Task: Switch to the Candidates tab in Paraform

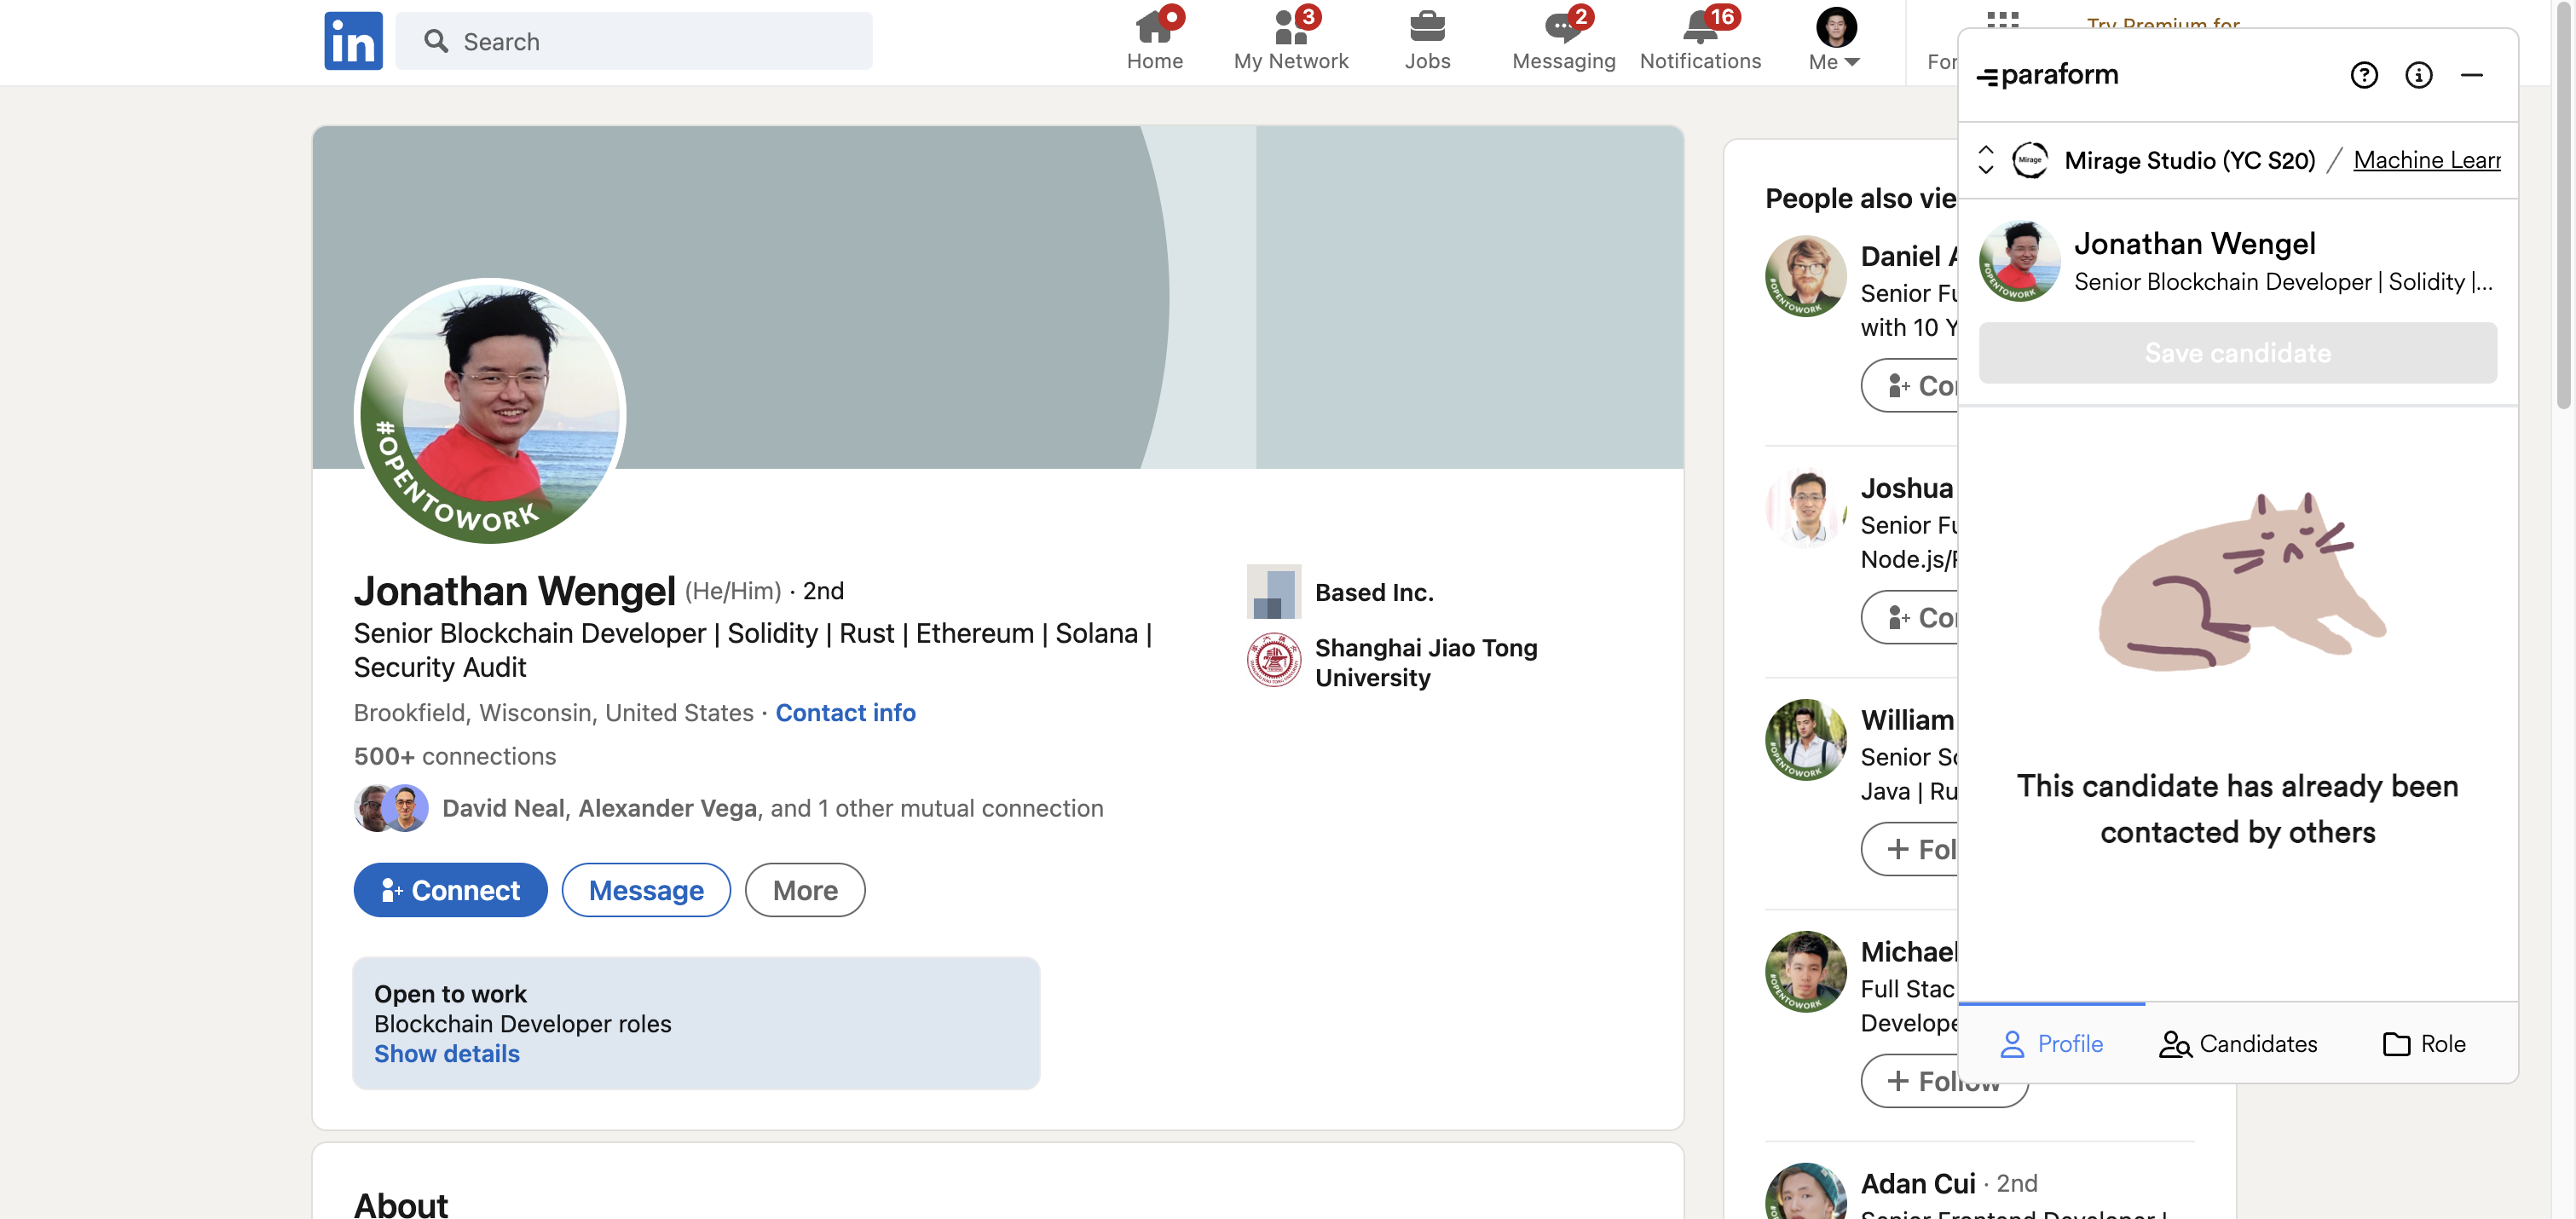Action: coord(2238,1043)
